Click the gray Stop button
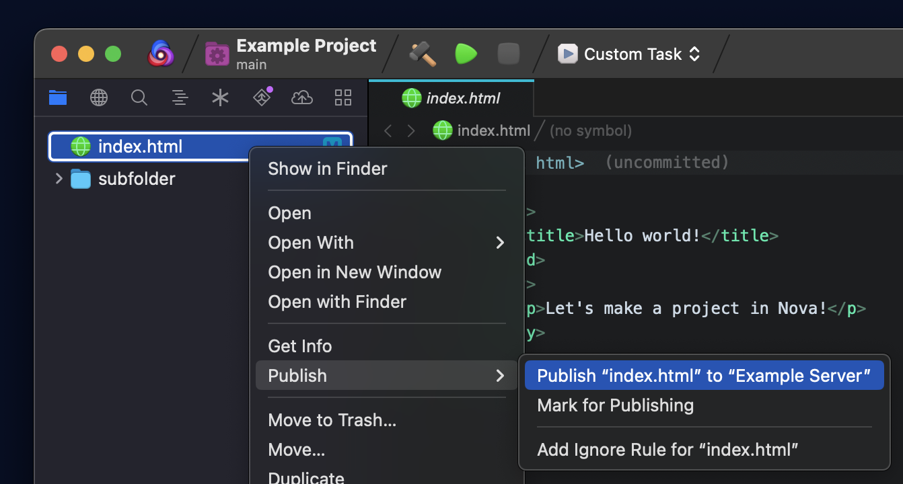903x484 pixels. 509,54
